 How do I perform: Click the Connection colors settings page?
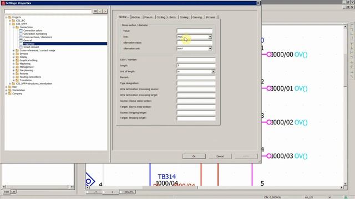pos(33,30)
